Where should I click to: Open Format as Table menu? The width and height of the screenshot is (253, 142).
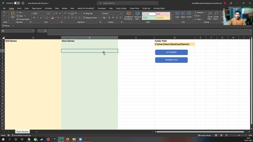tap(138, 16)
